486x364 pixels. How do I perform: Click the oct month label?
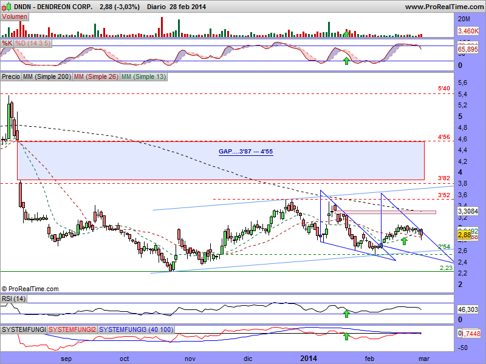(125, 359)
